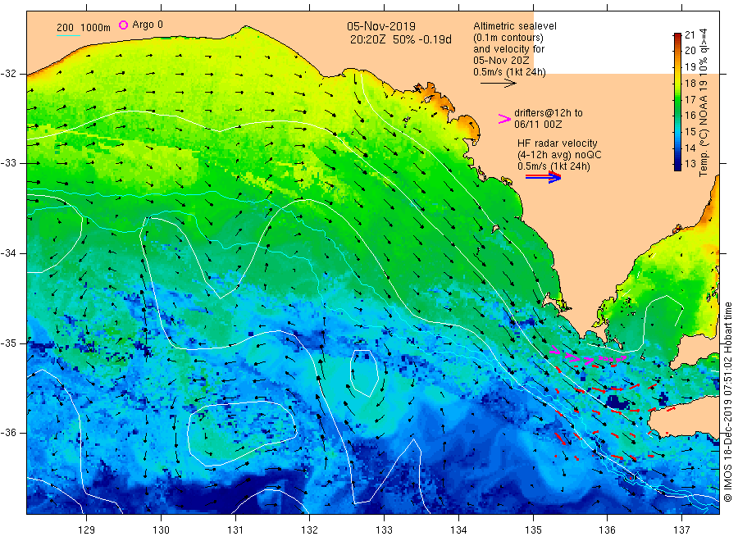Click the magenta drifter arrowhead legend symbol
This screenshot has height=541, width=738.
tap(504, 119)
